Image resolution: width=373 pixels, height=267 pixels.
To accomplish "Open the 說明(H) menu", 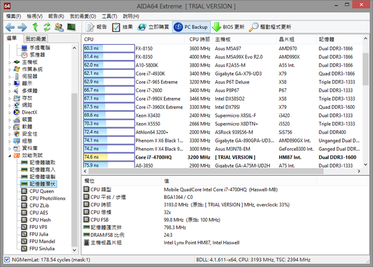I will click(x=131, y=16).
